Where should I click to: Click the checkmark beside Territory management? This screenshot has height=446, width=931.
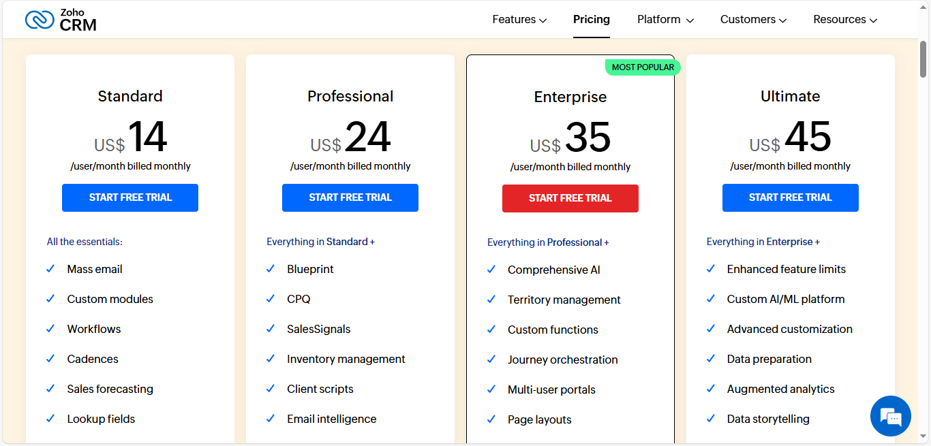click(491, 300)
